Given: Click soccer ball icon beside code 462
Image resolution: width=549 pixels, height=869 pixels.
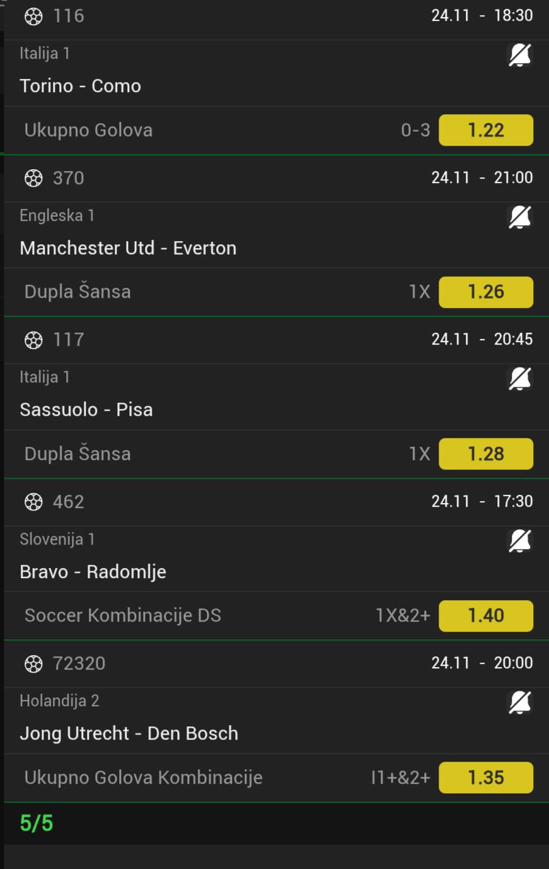Looking at the screenshot, I should [x=33, y=502].
